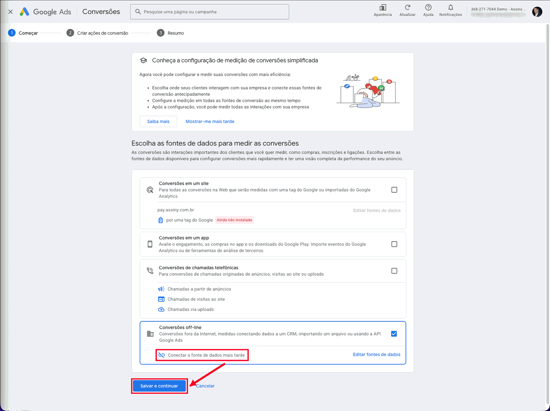
Task: Click the Mostrar-me mais tarde link
Action: tap(210, 122)
